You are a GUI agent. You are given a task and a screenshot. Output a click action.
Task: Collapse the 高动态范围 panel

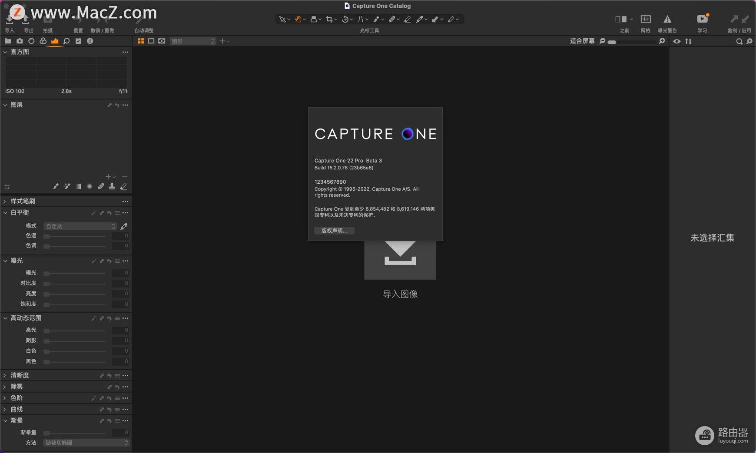(x=5, y=318)
